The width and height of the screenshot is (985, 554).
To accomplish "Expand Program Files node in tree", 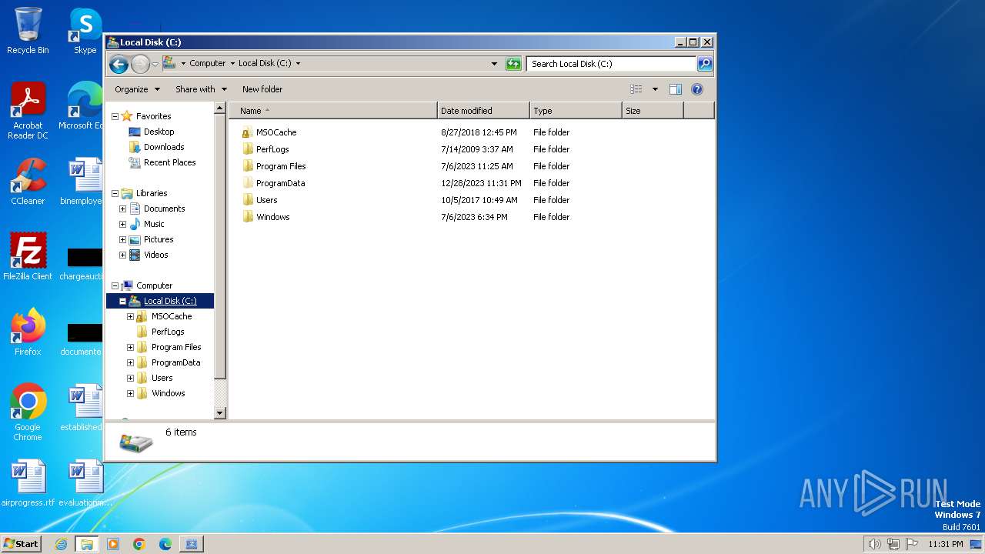I will 130,347.
